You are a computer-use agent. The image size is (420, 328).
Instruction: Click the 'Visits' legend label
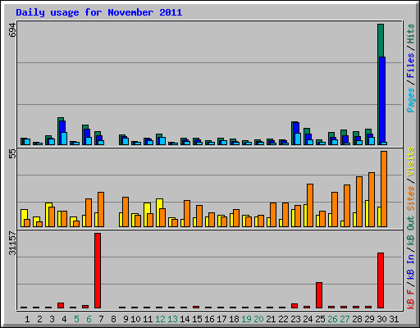pos(411,162)
